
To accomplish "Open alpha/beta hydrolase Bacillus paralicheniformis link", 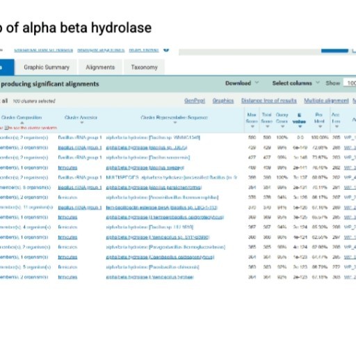I will [x=154, y=187].
